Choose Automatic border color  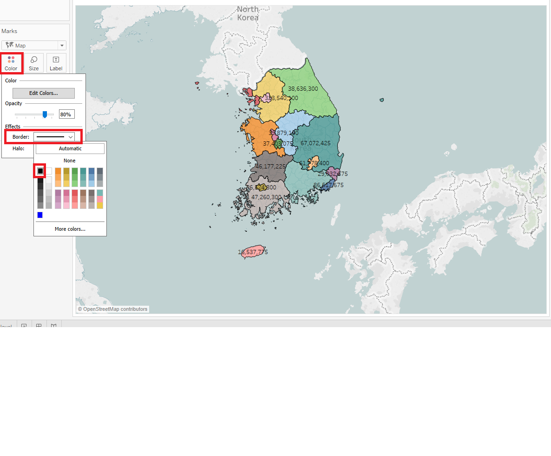pos(70,148)
